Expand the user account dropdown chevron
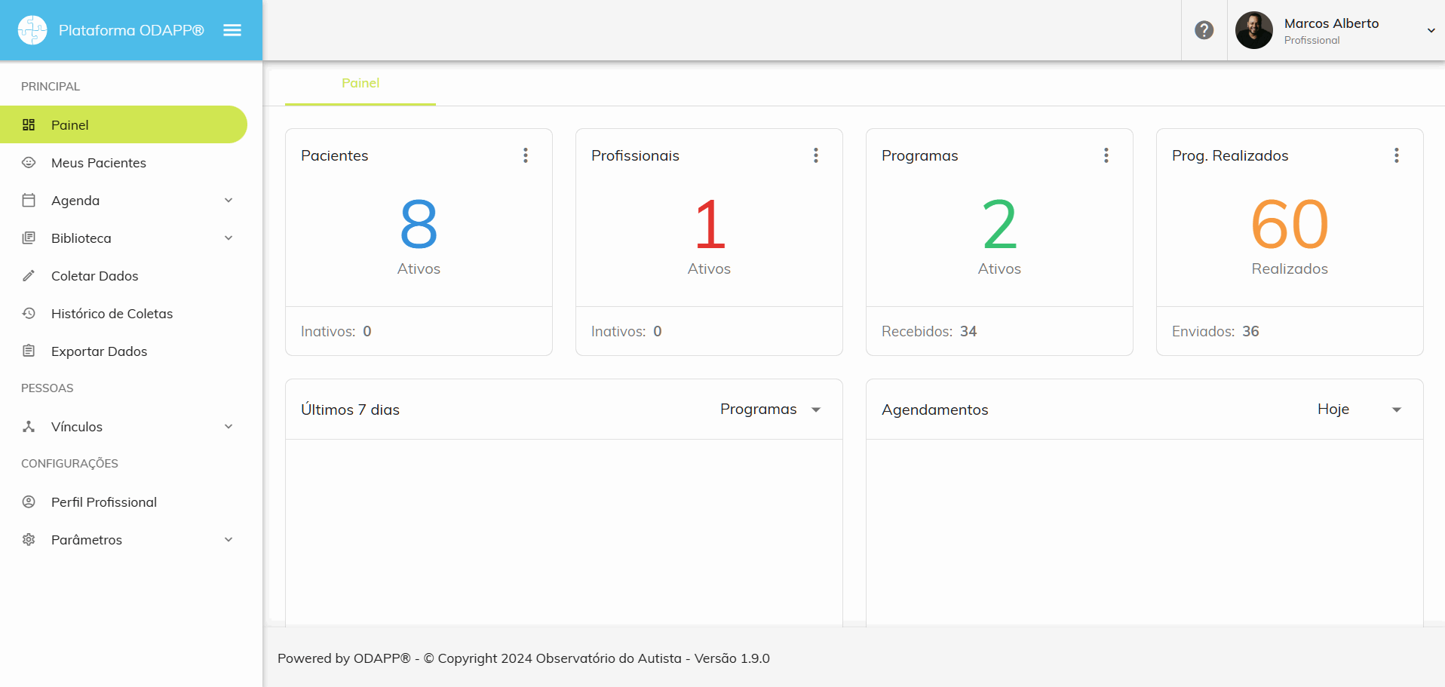Screen dimensions: 1445x687 click(x=1431, y=31)
